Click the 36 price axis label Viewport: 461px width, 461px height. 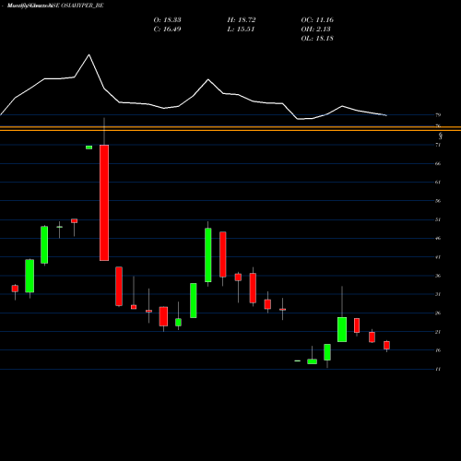click(438, 276)
